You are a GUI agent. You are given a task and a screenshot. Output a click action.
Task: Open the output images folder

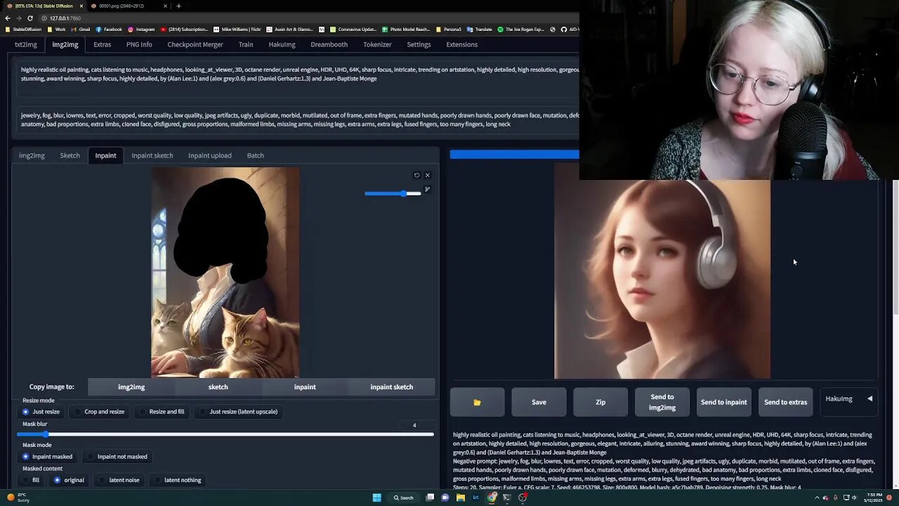point(477,402)
